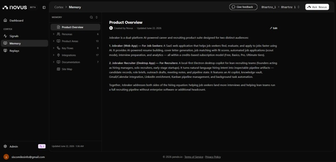Click the Integrations count 17
This screenshot has height=162, width=336.
coord(97,55)
